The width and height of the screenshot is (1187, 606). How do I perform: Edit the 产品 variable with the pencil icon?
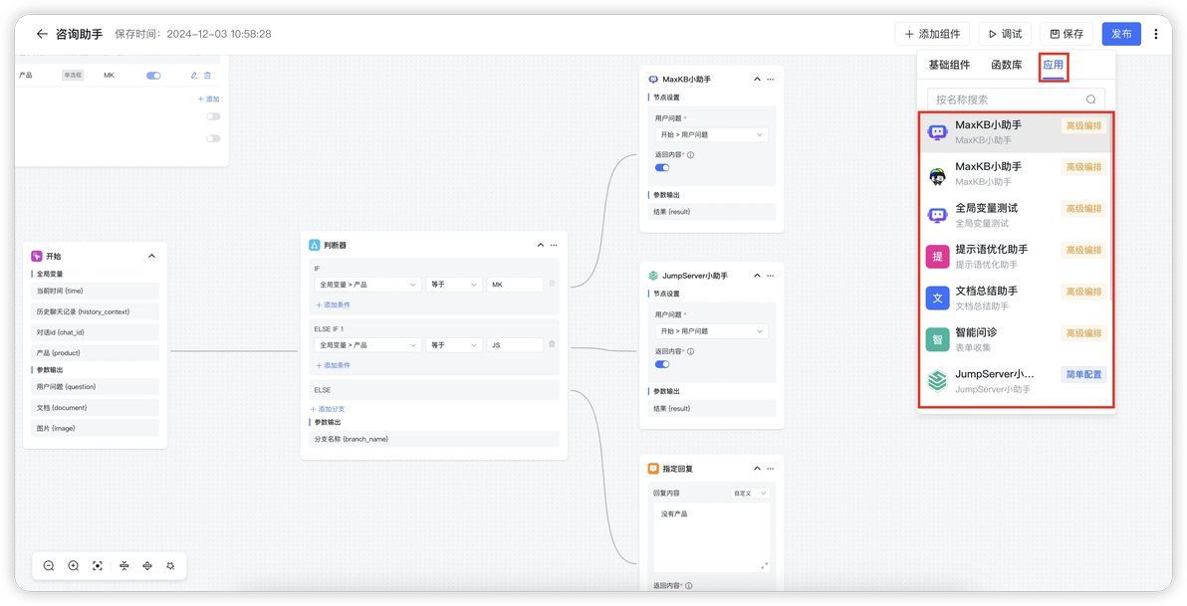tap(194, 76)
